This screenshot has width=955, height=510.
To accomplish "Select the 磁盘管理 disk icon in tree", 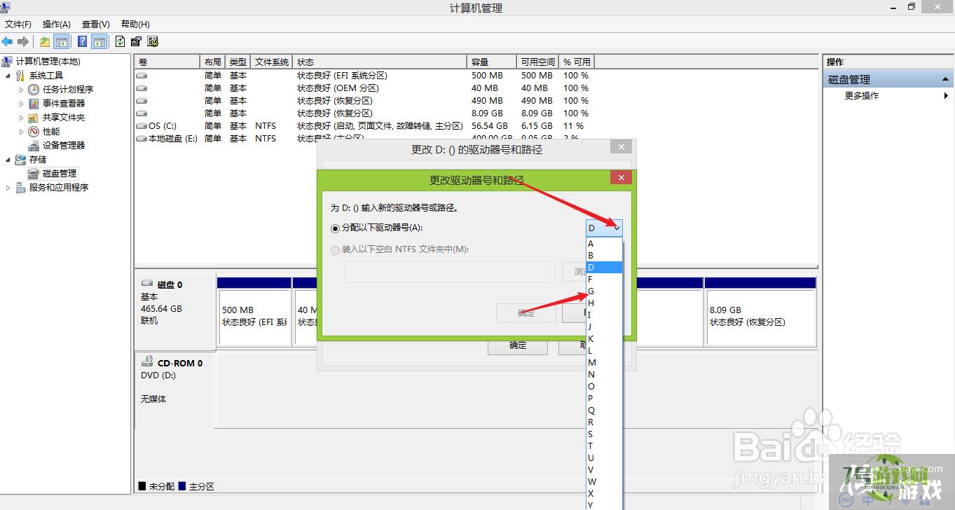I will pyautogui.click(x=34, y=174).
